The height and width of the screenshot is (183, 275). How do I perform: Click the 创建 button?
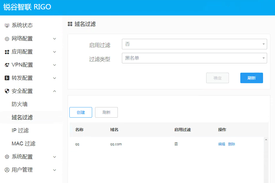[81, 112]
